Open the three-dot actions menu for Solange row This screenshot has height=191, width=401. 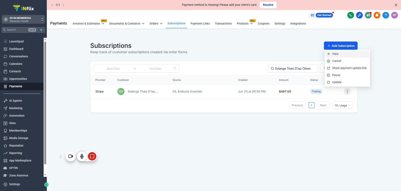pos(347,91)
